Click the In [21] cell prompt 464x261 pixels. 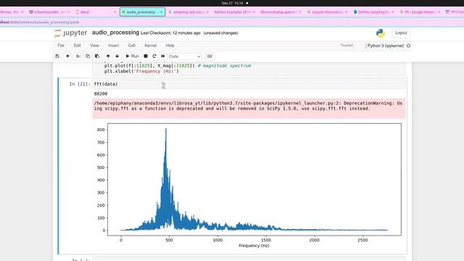tap(80, 84)
